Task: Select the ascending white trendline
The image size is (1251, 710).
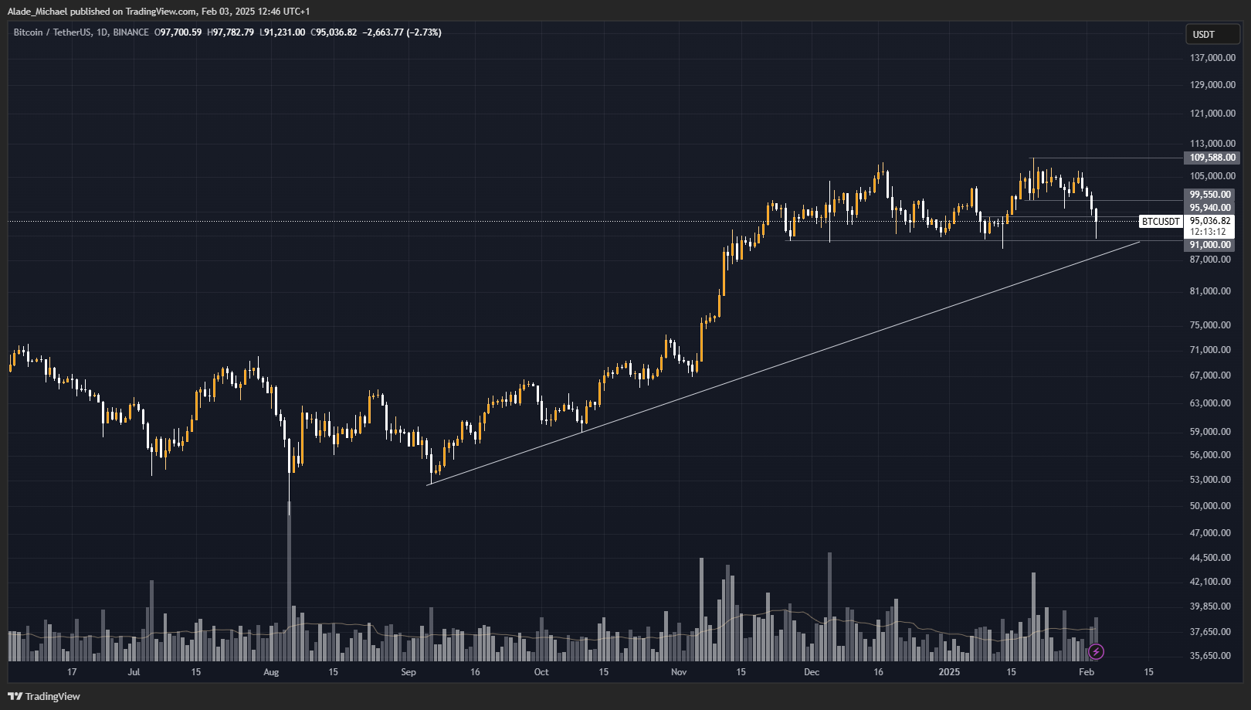Action: point(783,363)
